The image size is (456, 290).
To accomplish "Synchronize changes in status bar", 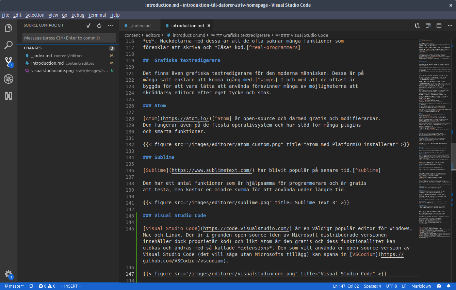I will (31, 286).
